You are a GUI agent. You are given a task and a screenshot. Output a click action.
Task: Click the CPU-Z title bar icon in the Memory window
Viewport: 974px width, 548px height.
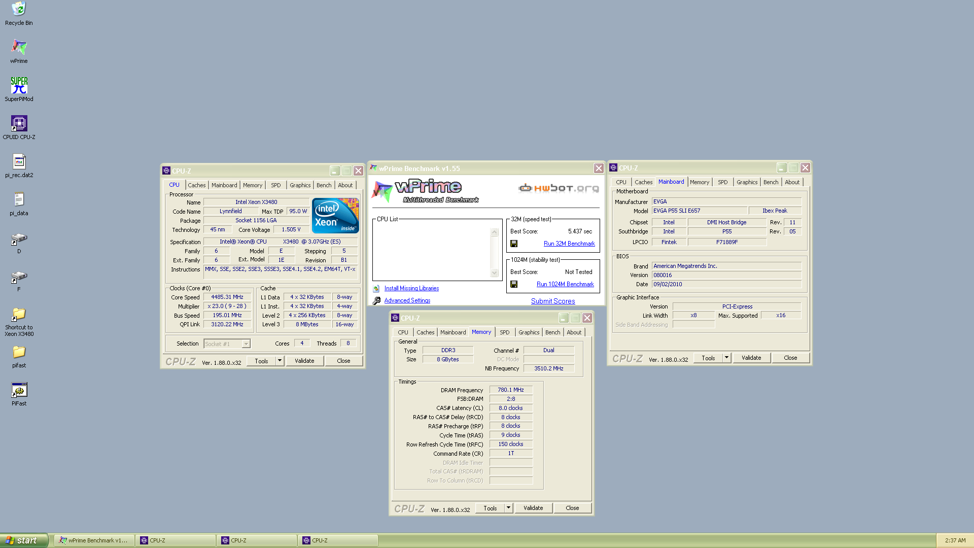[x=395, y=318]
